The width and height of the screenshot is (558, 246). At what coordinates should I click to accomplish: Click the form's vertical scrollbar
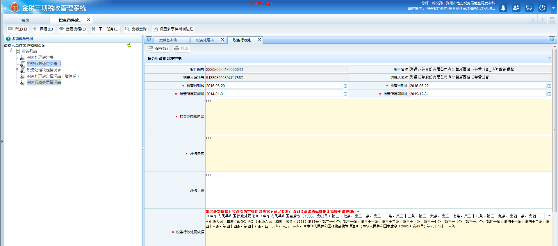pyautogui.click(x=555, y=130)
